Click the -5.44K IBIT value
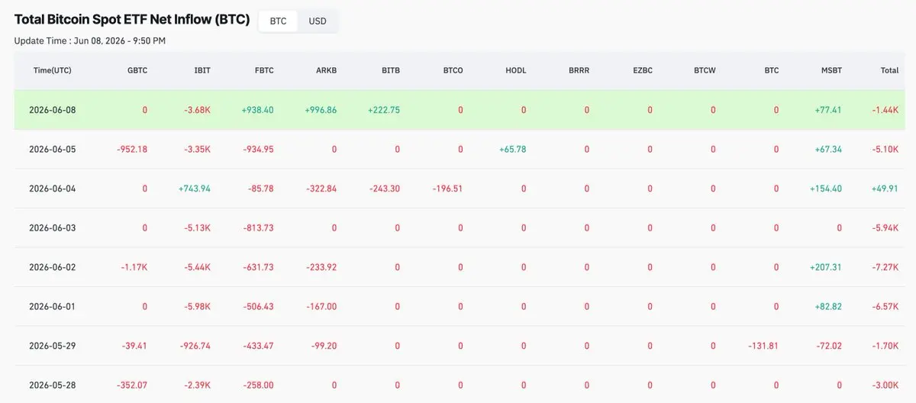916x403 pixels. tap(198, 267)
